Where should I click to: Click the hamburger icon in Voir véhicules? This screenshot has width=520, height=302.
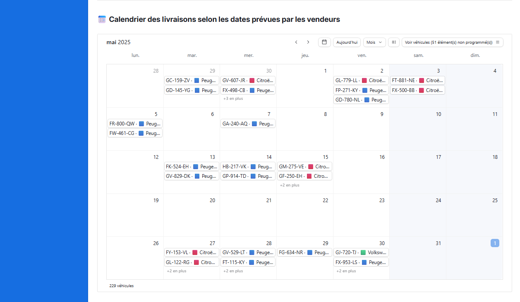click(x=498, y=42)
